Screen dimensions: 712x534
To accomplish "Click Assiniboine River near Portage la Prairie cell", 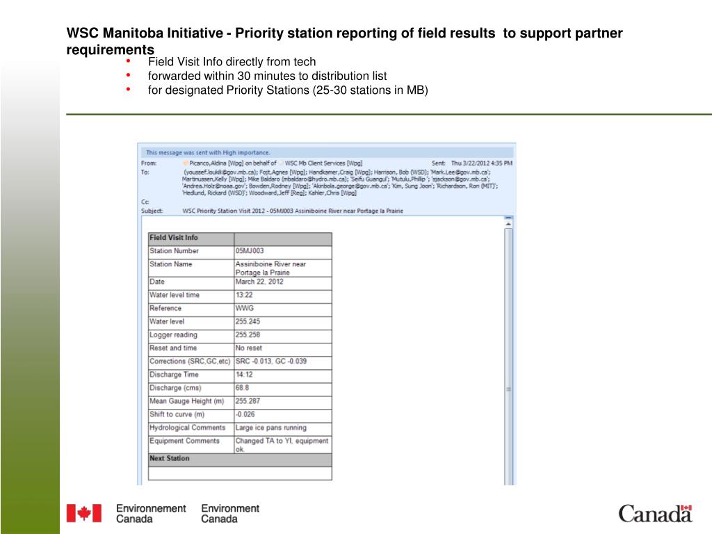I will [283, 268].
